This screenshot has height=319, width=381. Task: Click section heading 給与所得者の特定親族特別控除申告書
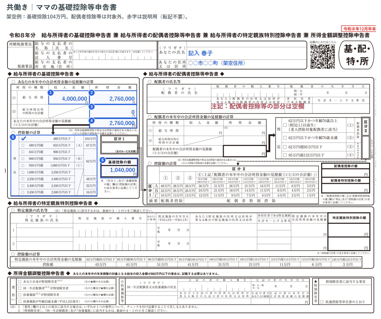pos(53,203)
